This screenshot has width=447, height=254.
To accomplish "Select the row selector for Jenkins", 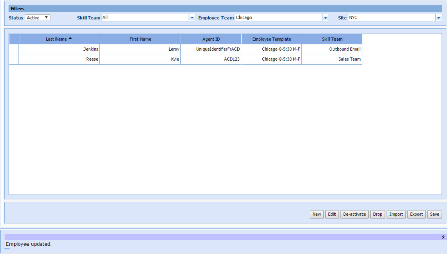I will click(x=14, y=49).
